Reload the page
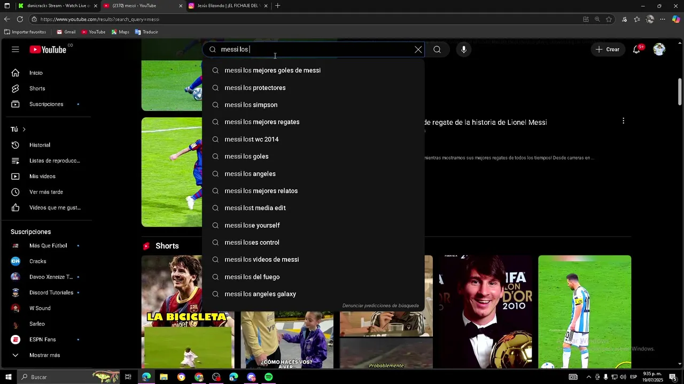This screenshot has height=384, width=684. 20,19
